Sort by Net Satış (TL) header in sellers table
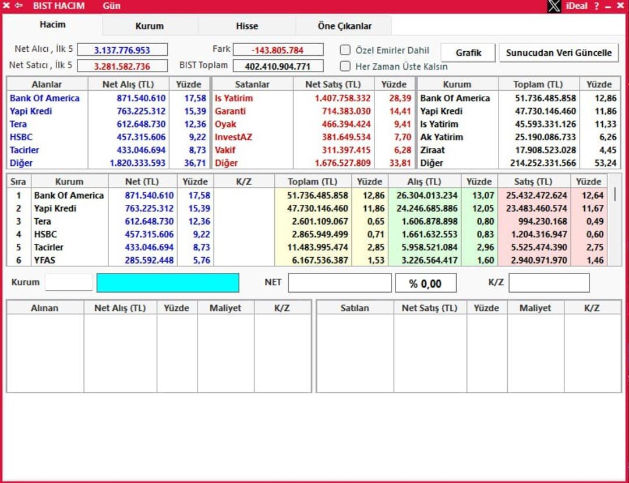This screenshot has height=483, width=629. click(333, 84)
